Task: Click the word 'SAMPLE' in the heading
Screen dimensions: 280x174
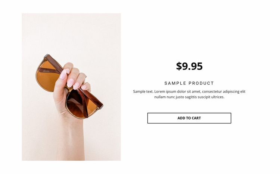Action: 175,83
